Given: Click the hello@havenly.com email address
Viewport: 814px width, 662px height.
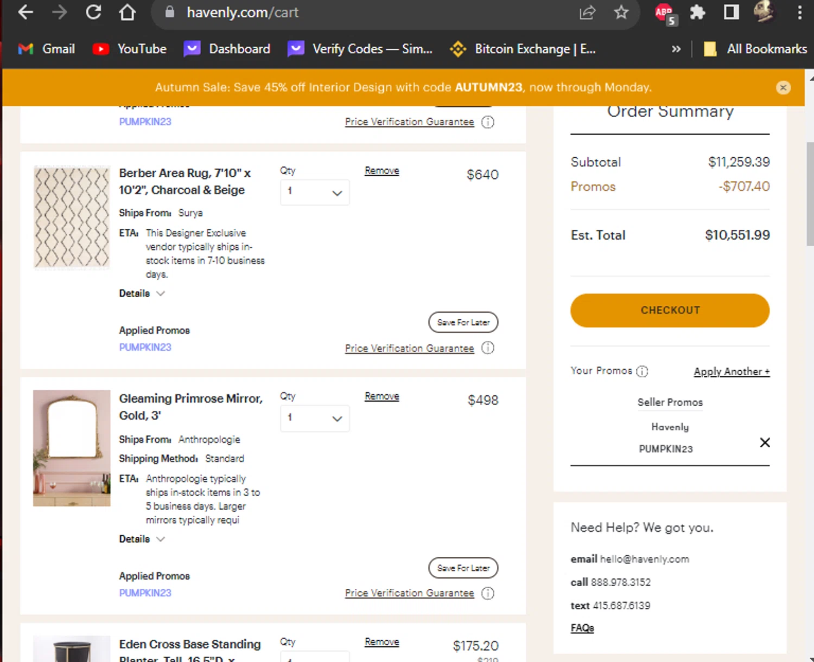Looking at the screenshot, I should [644, 559].
